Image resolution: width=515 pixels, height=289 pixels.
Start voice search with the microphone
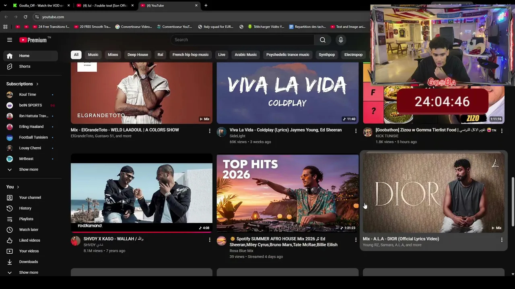(x=341, y=40)
